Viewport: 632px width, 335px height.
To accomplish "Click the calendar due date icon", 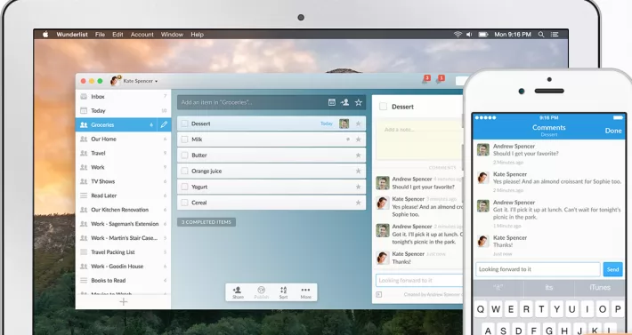I will pos(332,102).
